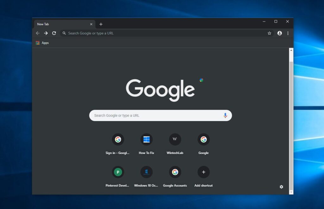Viewport: 324px width, 209px height.
Task: Click the back navigation arrow
Action: [x=38, y=33]
